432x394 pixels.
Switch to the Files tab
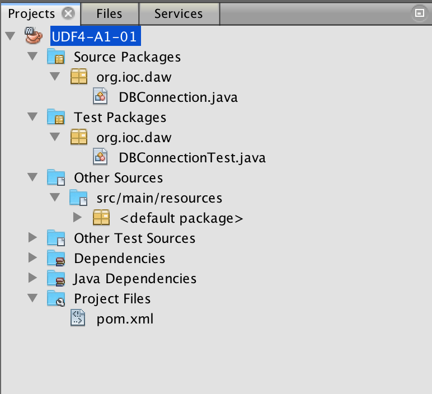pos(109,14)
